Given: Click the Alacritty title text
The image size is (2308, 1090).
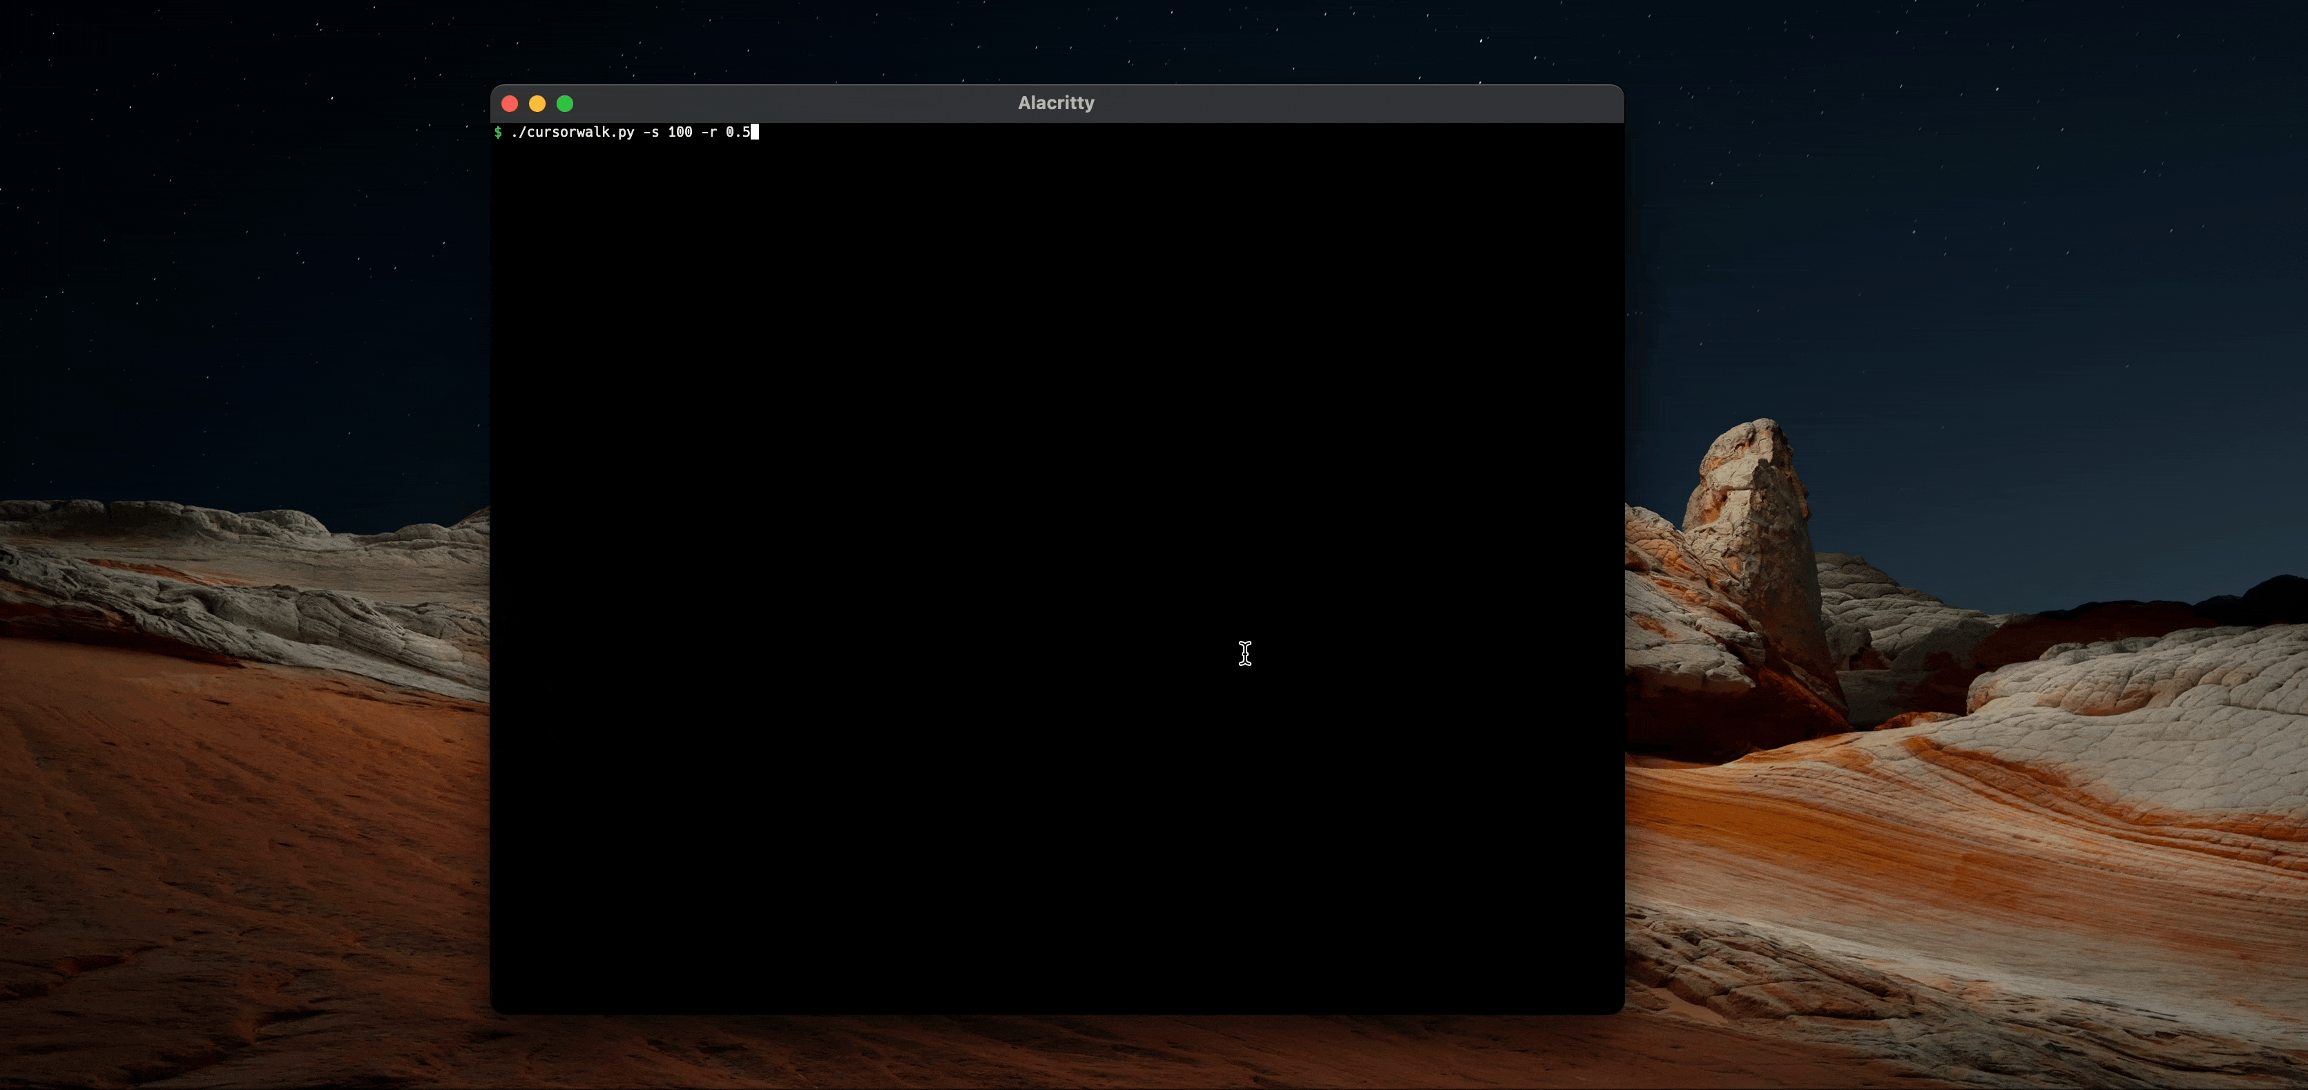Looking at the screenshot, I should tap(1055, 103).
